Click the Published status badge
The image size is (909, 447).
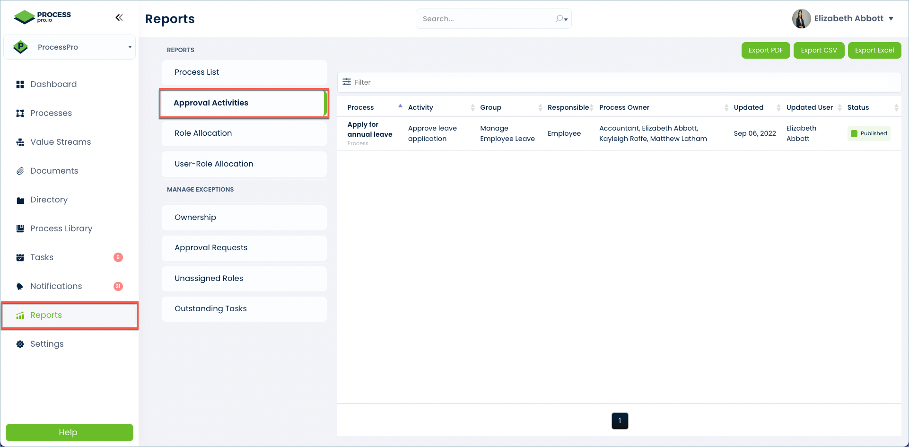pyautogui.click(x=869, y=133)
